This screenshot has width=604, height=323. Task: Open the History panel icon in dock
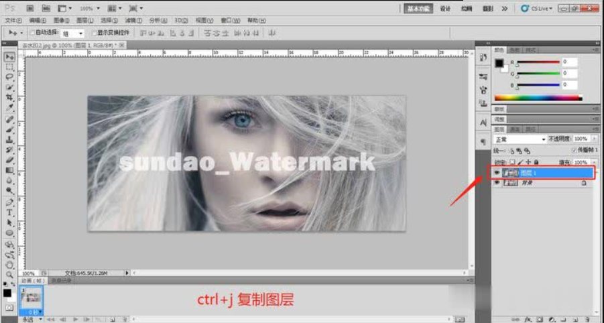click(483, 58)
